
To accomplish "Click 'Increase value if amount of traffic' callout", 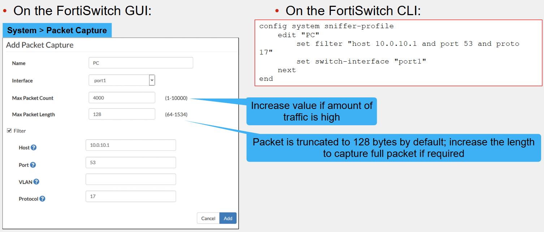I will pos(311,111).
